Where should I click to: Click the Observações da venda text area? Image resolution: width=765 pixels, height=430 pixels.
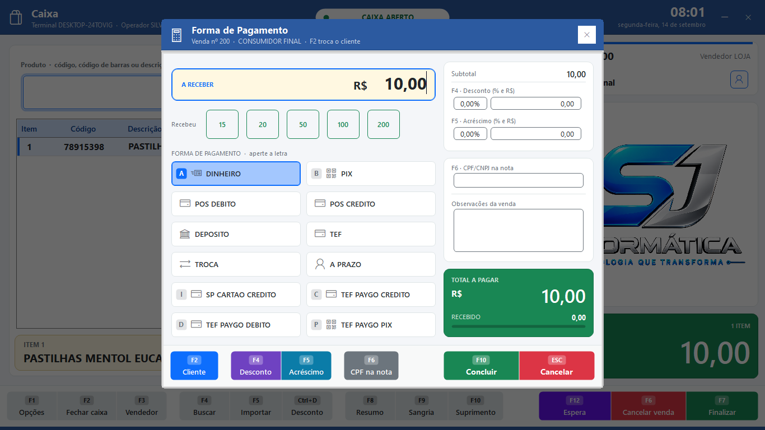(x=519, y=231)
